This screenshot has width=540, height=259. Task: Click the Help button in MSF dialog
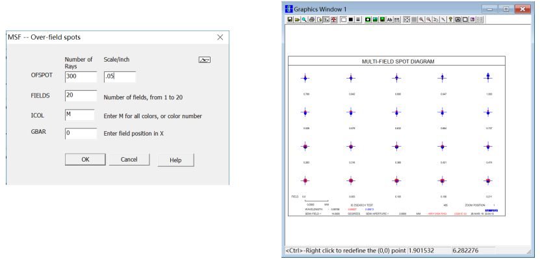(x=175, y=160)
